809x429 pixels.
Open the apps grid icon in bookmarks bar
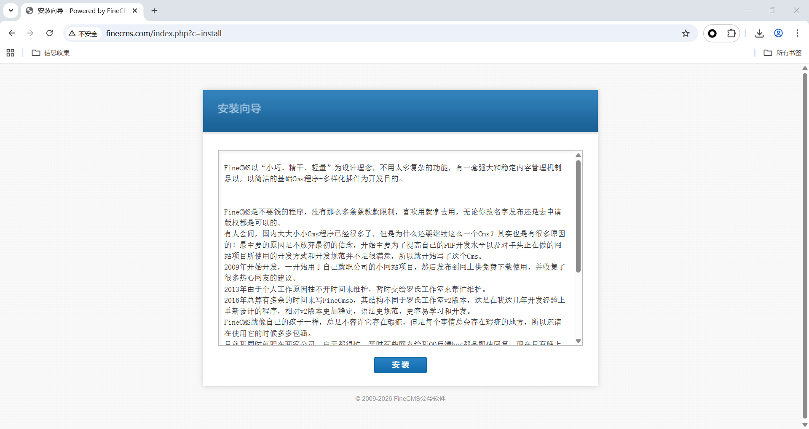[x=11, y=53]
